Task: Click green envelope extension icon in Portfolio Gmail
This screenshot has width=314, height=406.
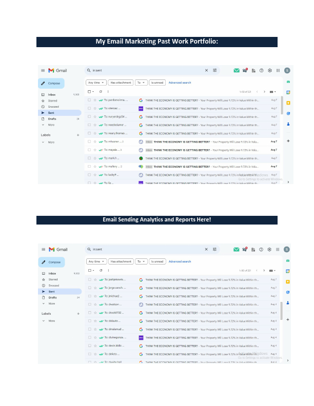Action: (x=237, y=70)
